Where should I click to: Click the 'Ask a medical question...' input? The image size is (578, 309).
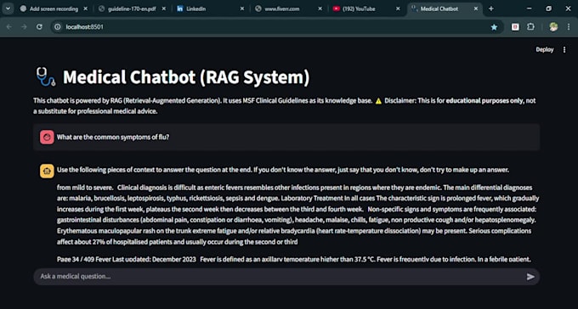point(280,277)
